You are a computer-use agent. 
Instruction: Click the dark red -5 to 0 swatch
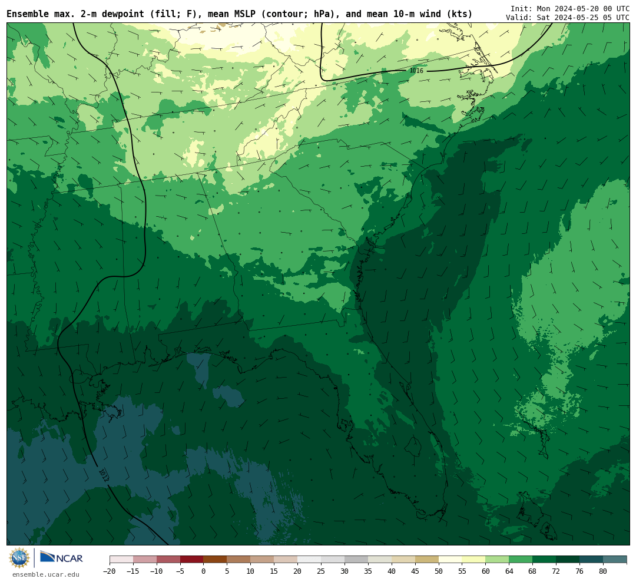pyautogui.click(x=192, y=560)
